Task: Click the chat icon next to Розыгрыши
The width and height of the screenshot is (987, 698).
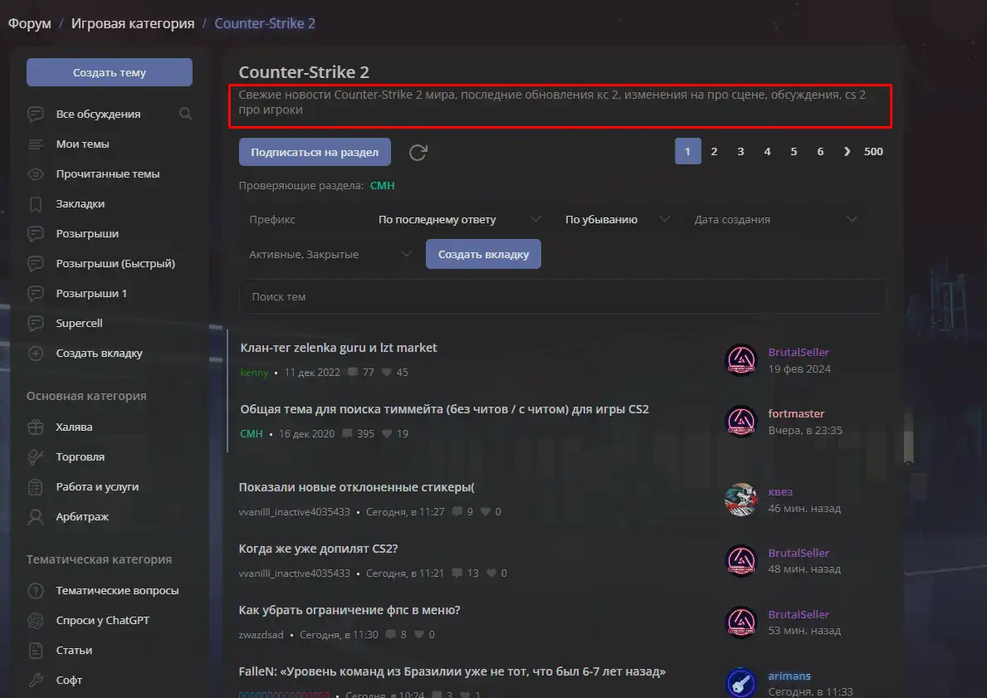Action: tap(36, 233)
